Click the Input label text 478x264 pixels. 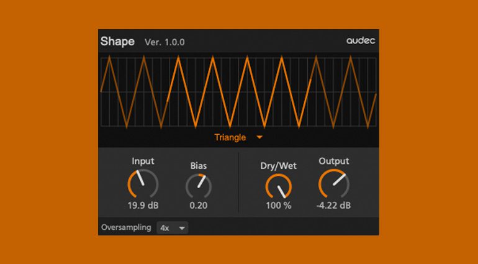click(143, 161)
